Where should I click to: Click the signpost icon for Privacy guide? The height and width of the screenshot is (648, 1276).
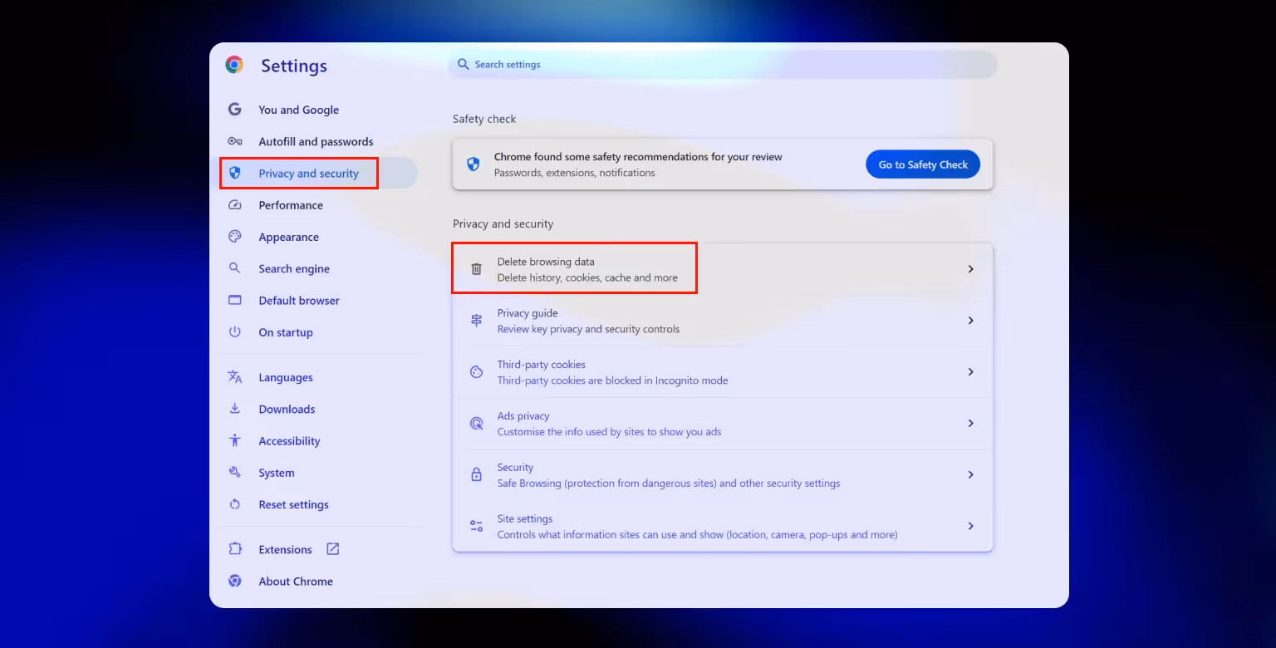pos(476,321)
